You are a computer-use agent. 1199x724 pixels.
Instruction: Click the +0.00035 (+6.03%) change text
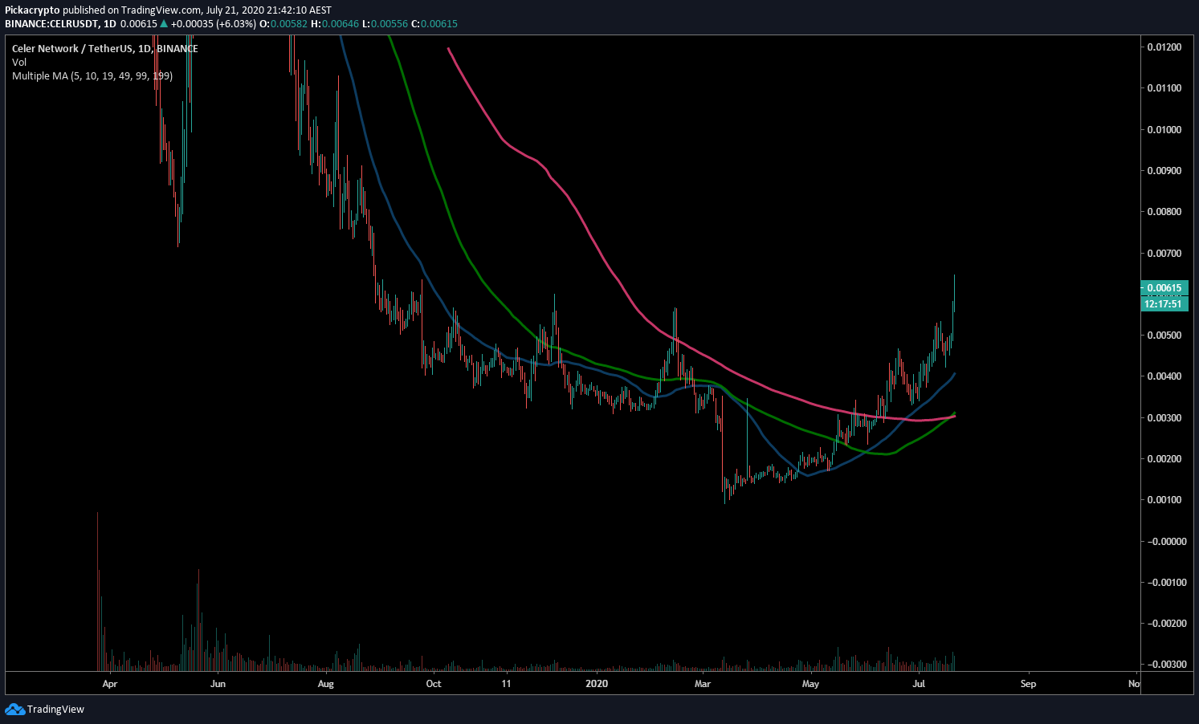[x=214, y=23]
